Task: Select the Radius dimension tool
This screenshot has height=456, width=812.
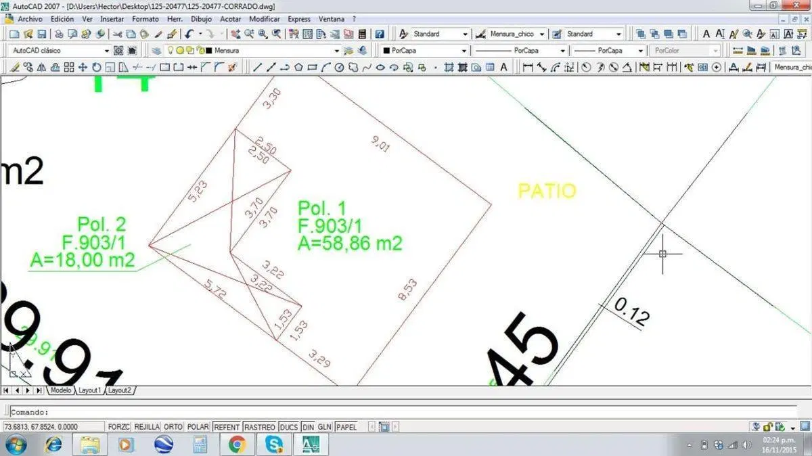Action: click(586, 67)
